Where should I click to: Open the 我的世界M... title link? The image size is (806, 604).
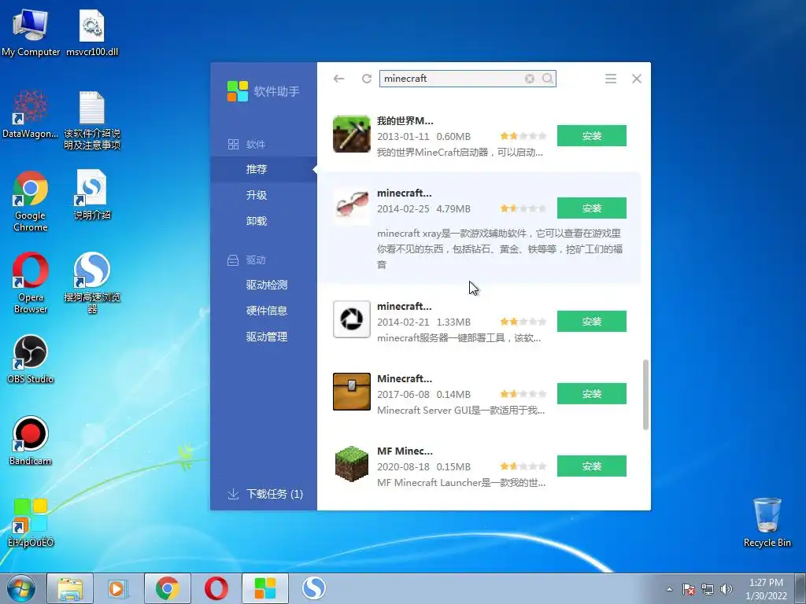[405, 121]
